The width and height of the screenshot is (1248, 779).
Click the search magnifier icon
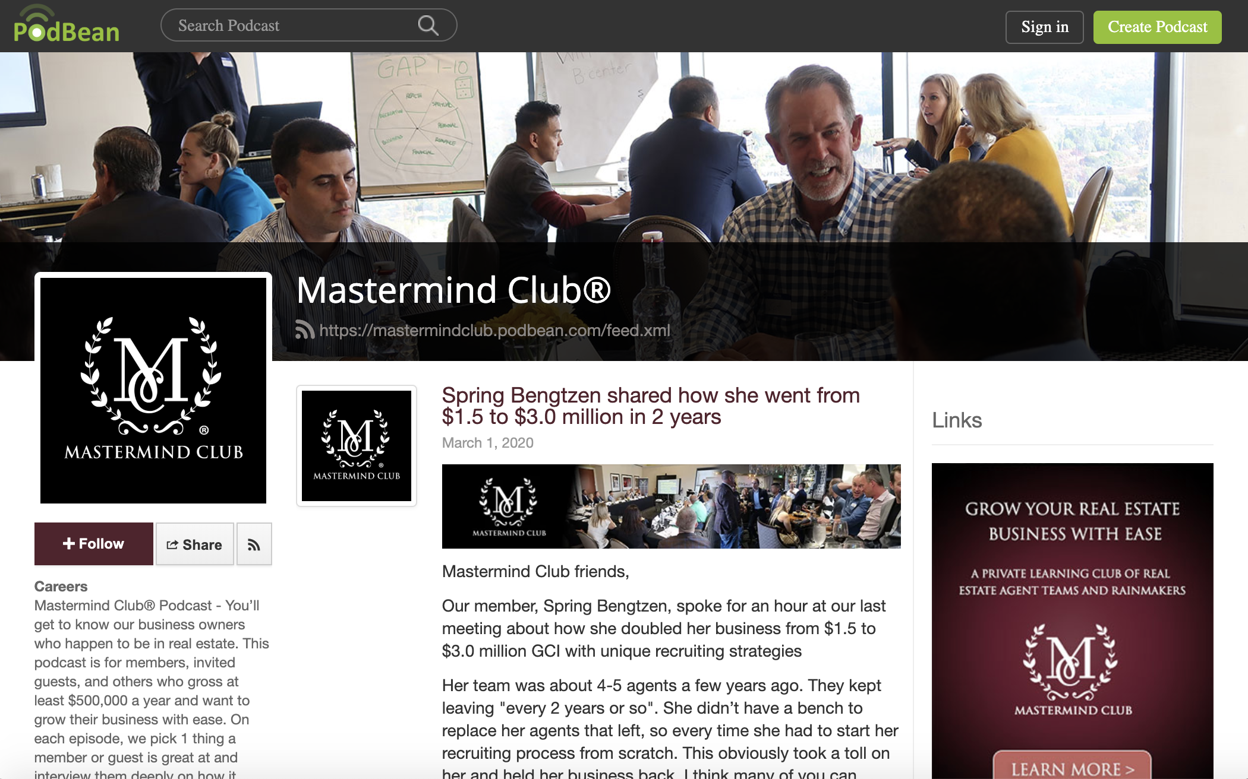(428, 26)
